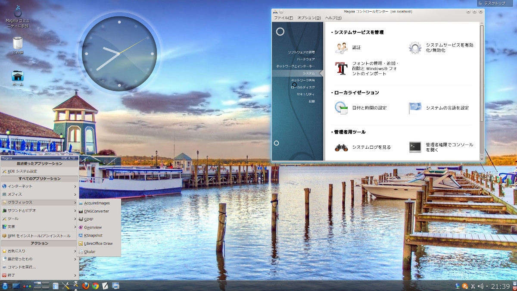Click the Mageia start menu launcher in taskbar
The height and width of the screenshot is (291, 517).
5,285
